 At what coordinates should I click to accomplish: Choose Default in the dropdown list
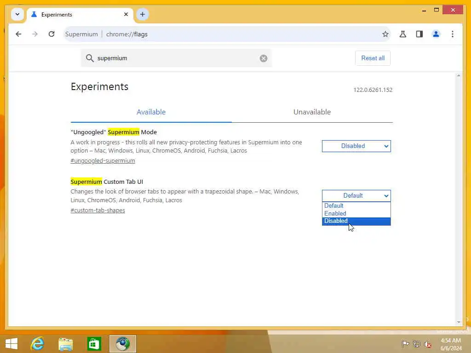(x=356, y=205)
